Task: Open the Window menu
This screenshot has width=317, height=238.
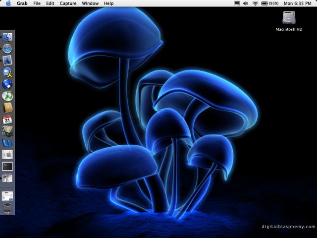Action: click(x=90, y=3)
